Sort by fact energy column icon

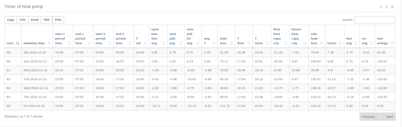[x=392, y=43]
